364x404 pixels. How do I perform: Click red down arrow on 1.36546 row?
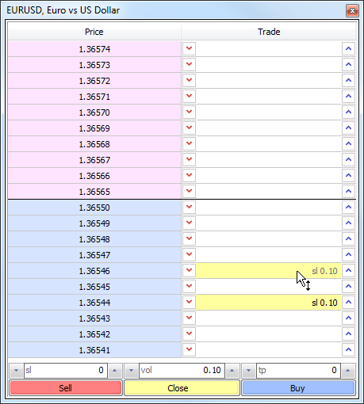click(189, 270)
